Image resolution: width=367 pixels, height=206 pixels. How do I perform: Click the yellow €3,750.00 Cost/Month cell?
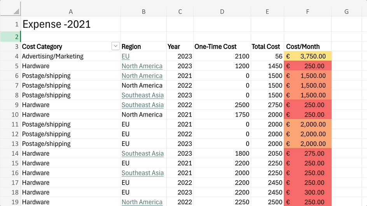308,56
